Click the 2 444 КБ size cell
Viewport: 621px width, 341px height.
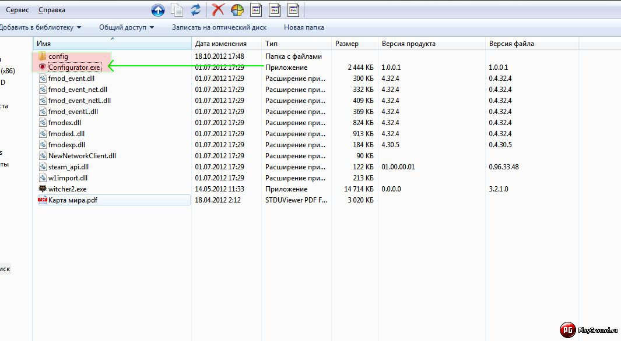coord(361,68)
